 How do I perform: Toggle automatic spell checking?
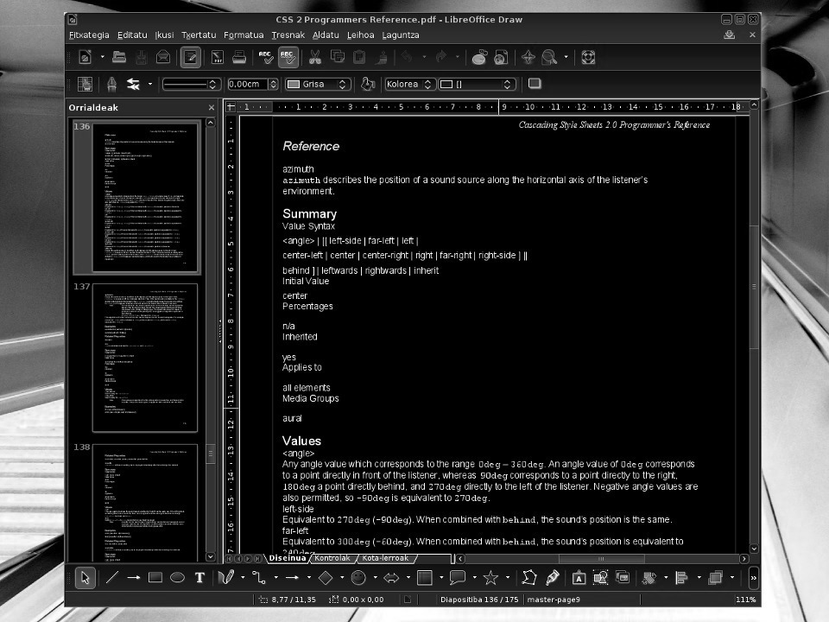288,57
